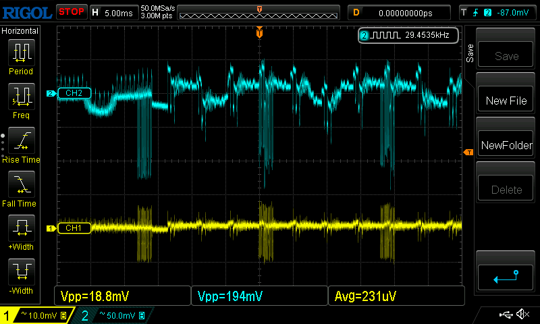Select the Period measurement icon
This screenshot has width=540, height=324.
(x=22, y=53)
